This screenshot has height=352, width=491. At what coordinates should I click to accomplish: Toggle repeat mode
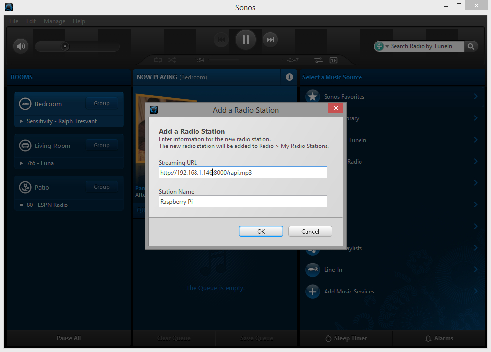[158, 60]
